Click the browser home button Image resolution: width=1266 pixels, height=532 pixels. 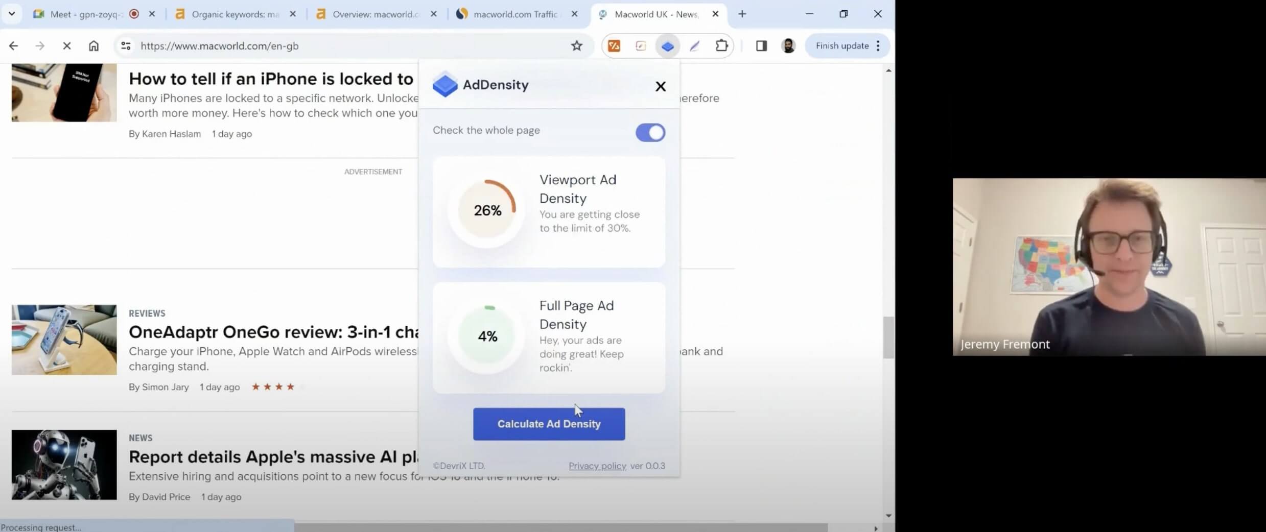coord(93,46)
